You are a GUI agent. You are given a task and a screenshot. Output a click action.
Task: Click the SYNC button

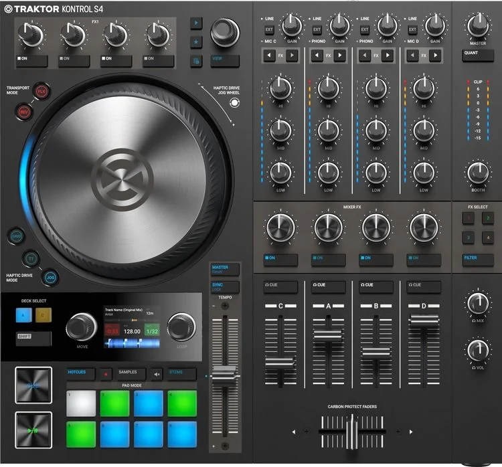pos(225,287)
